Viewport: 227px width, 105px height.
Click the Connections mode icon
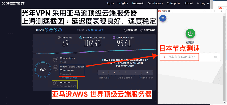(55, 59)
